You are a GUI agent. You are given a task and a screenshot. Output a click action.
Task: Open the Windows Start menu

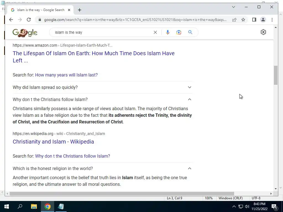7,206
